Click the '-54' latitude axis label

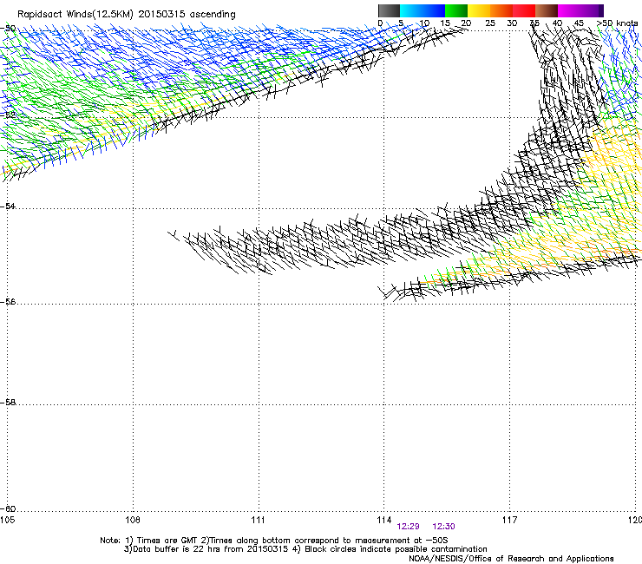pyautogui.click(x=8, y=206)
